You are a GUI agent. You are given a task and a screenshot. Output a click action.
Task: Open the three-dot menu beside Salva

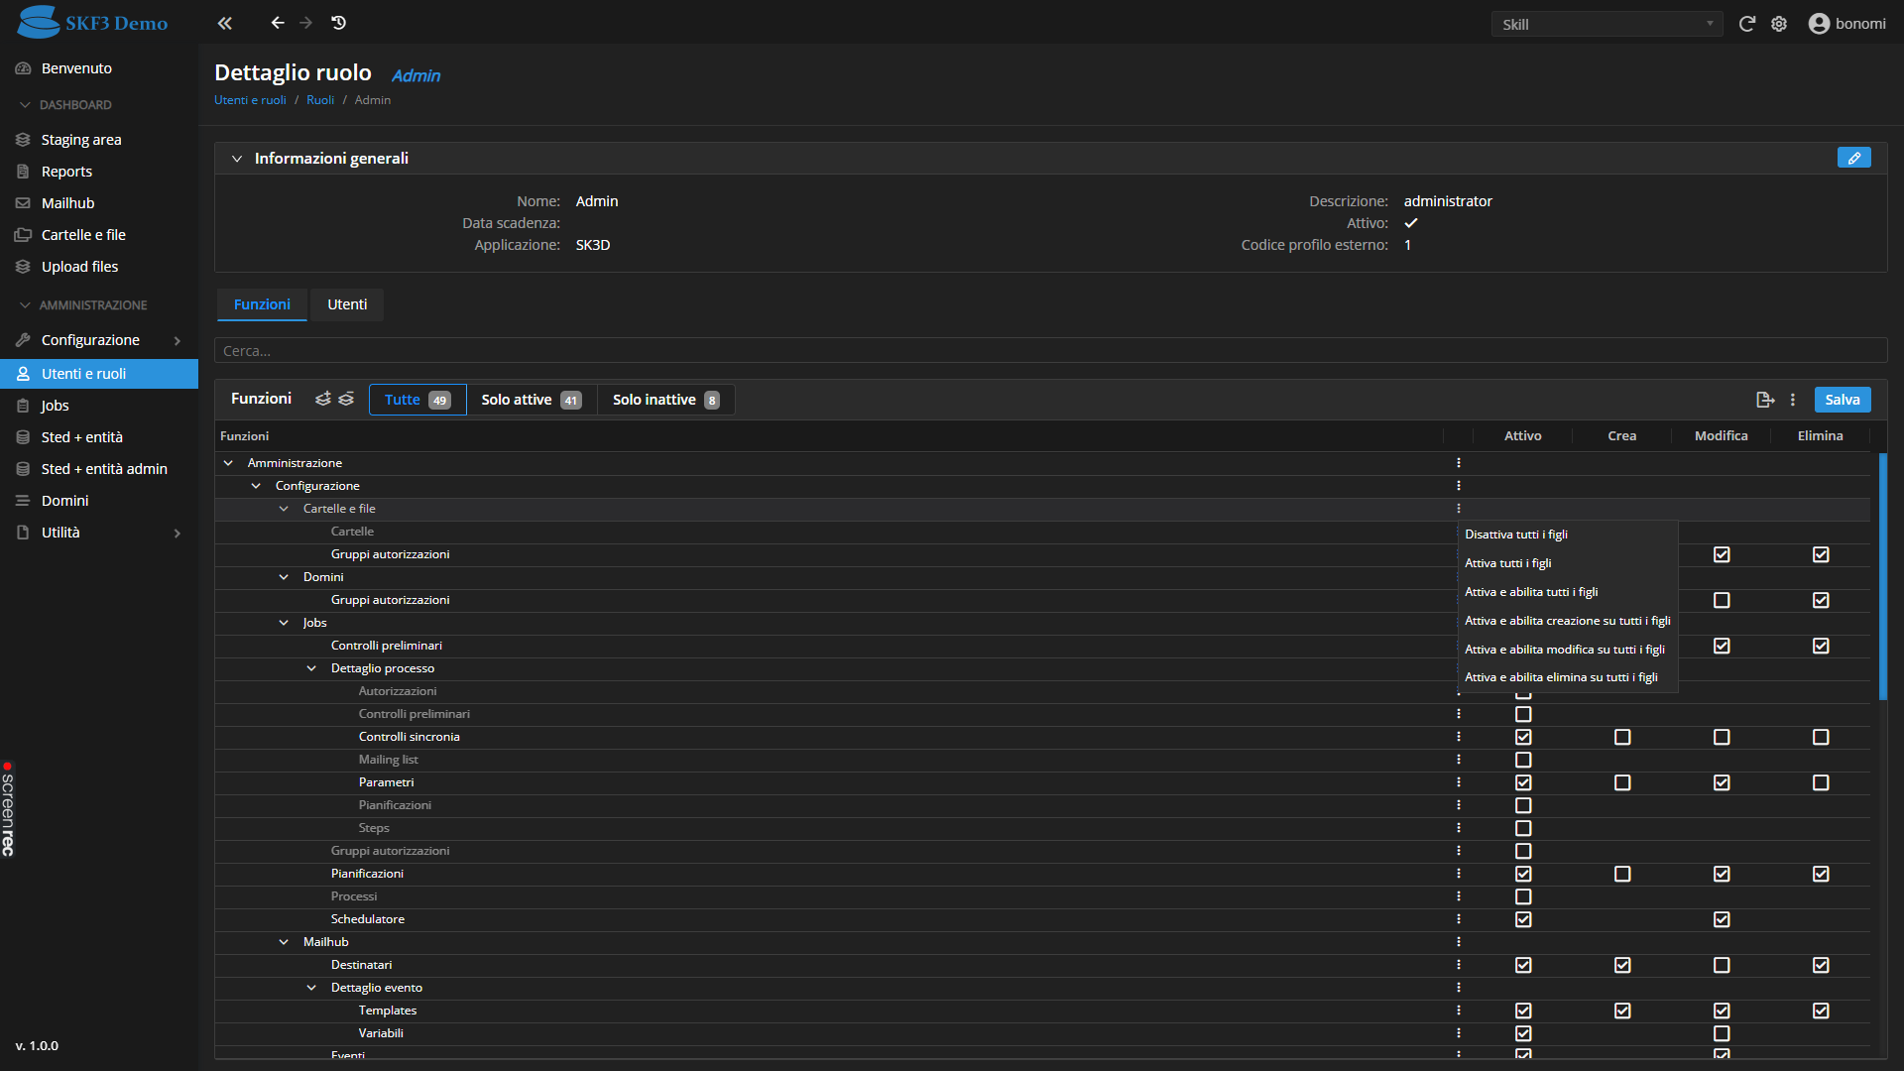click(1793, 400)
